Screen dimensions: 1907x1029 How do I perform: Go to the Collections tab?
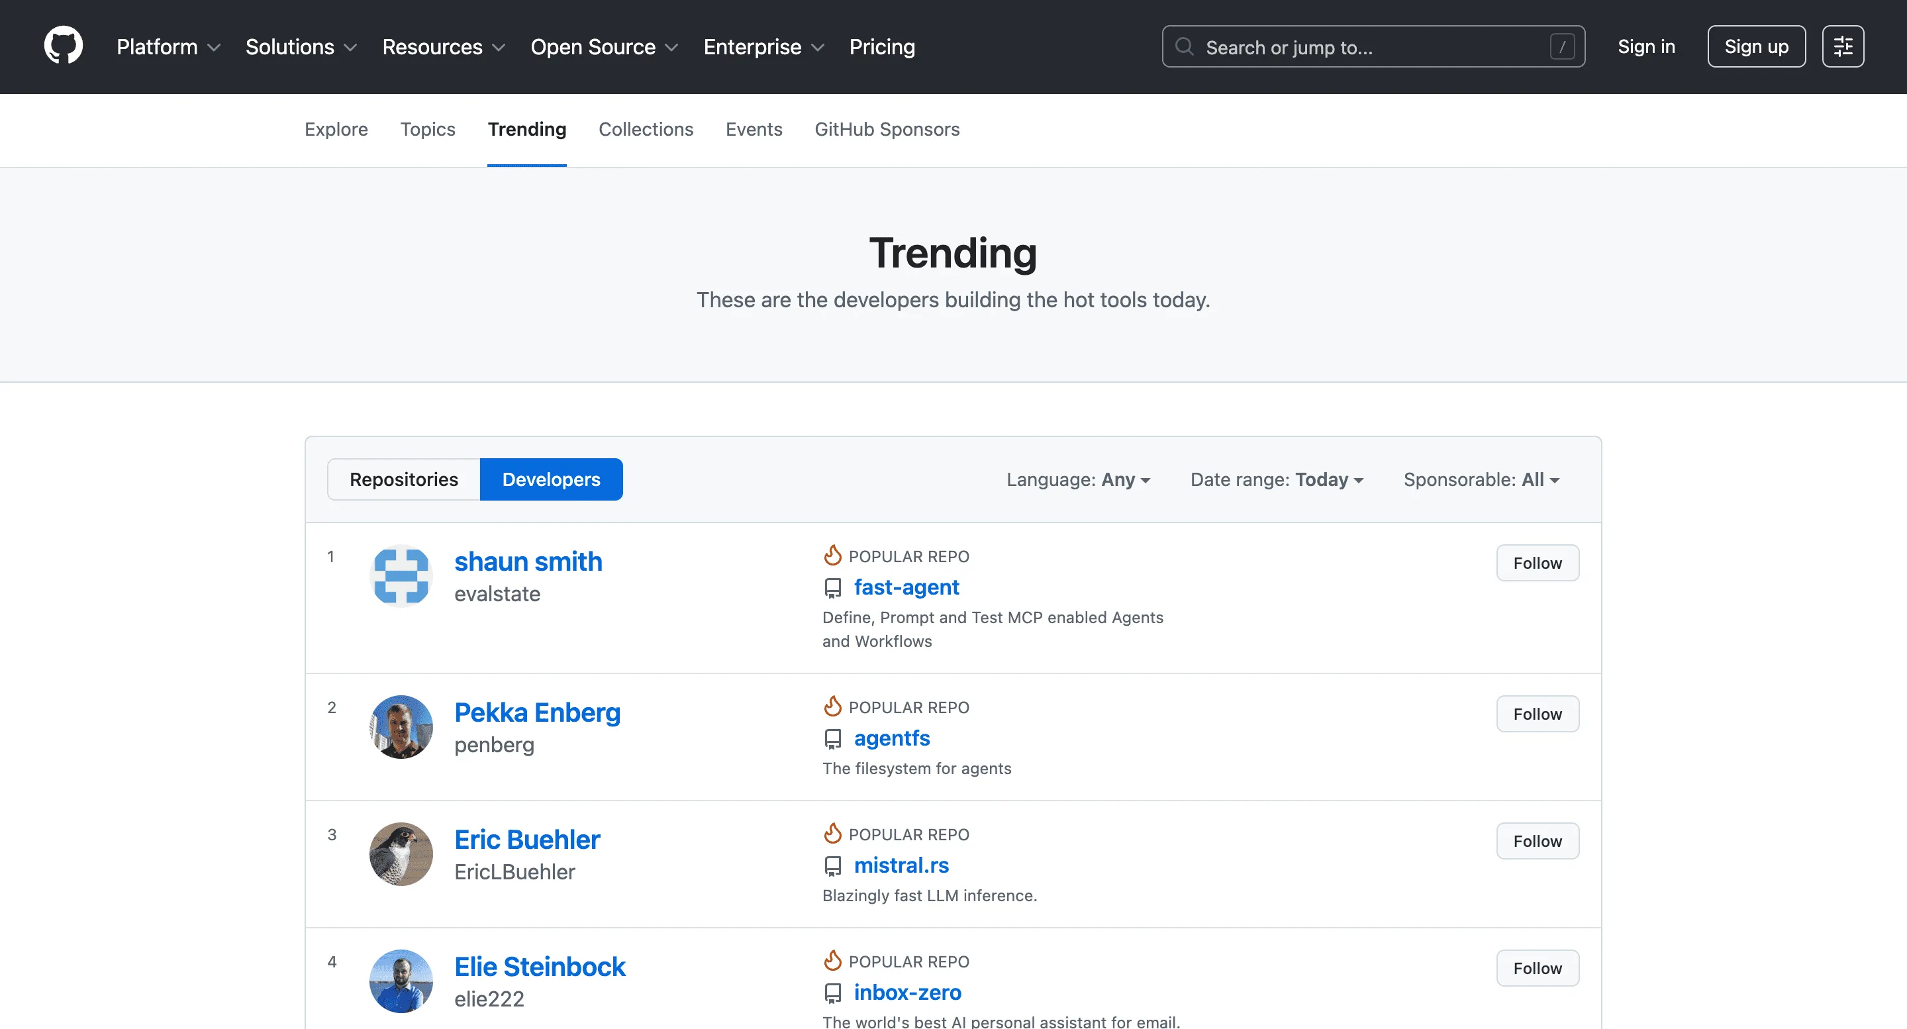pos(646,129)
